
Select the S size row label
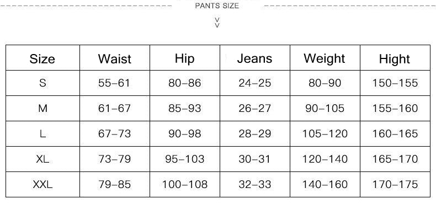[x=42, y=83]
